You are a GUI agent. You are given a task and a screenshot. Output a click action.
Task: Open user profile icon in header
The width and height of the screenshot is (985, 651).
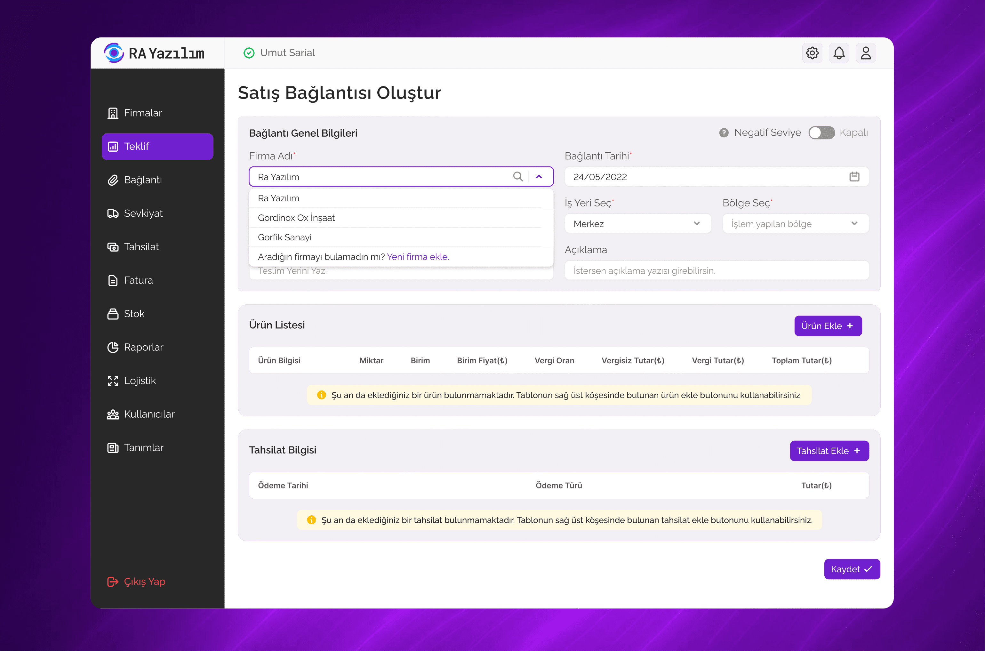[865, 53]
